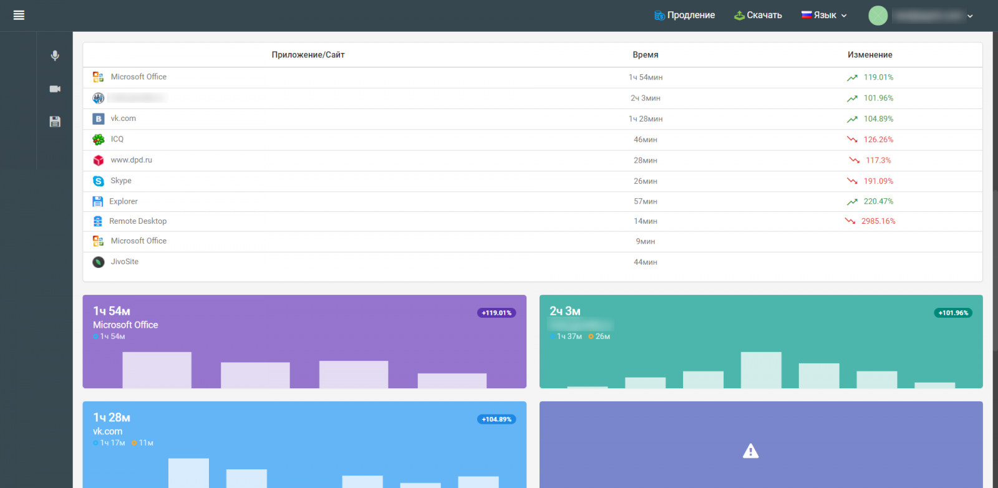Select the vk.com text in the table row

124,118
